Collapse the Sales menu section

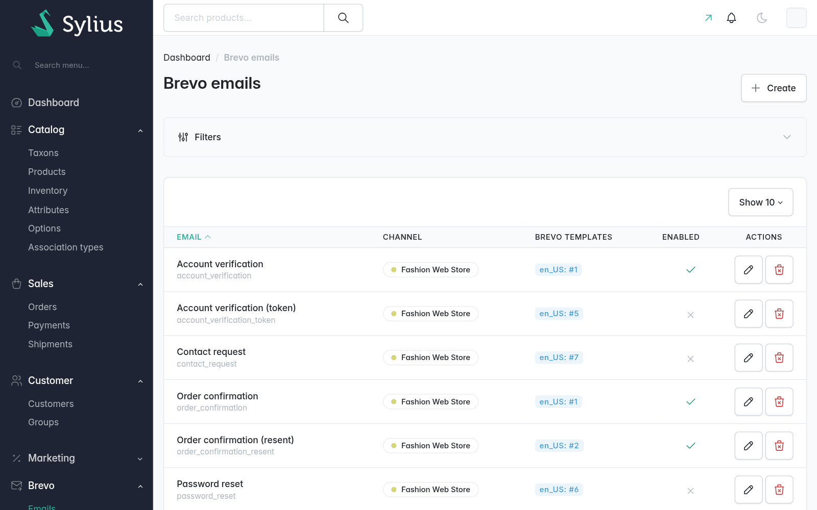(77, 284)
